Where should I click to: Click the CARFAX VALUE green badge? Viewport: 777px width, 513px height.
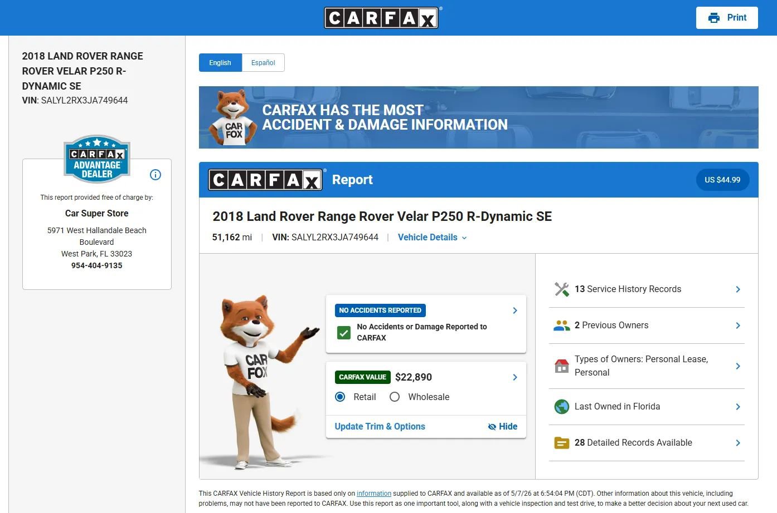[362, 377]
